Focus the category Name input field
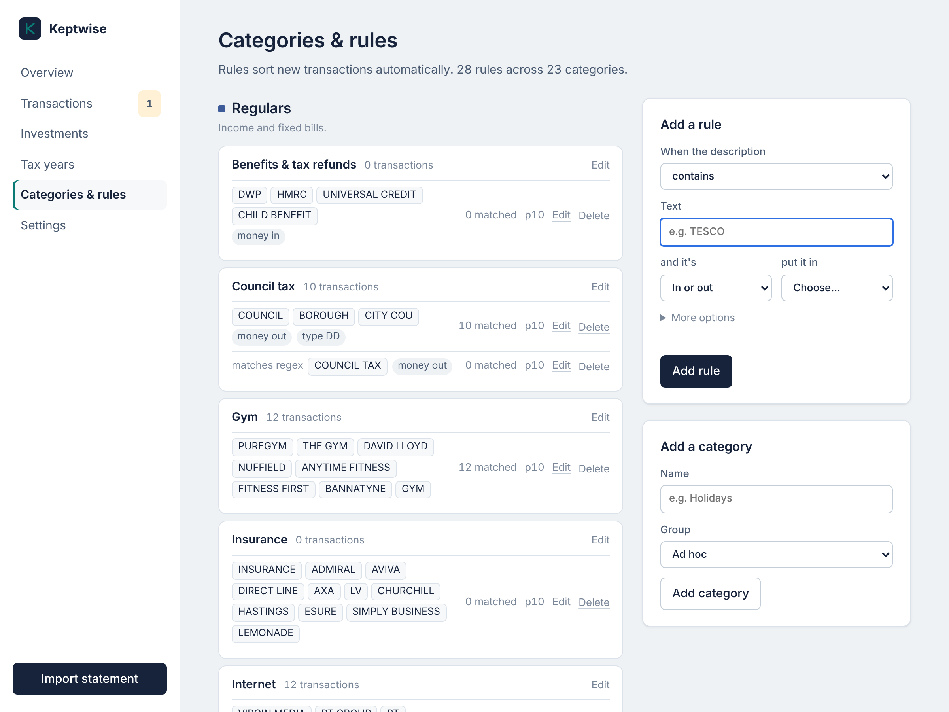Screen dimensions: 949x712 (776, 499)
